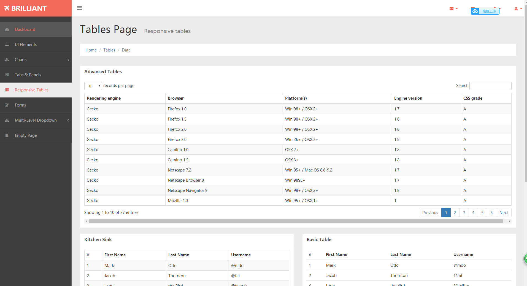Click the horizontal scrollbar right arrow
The image size is (527, 286).
[x=509, y=221]
